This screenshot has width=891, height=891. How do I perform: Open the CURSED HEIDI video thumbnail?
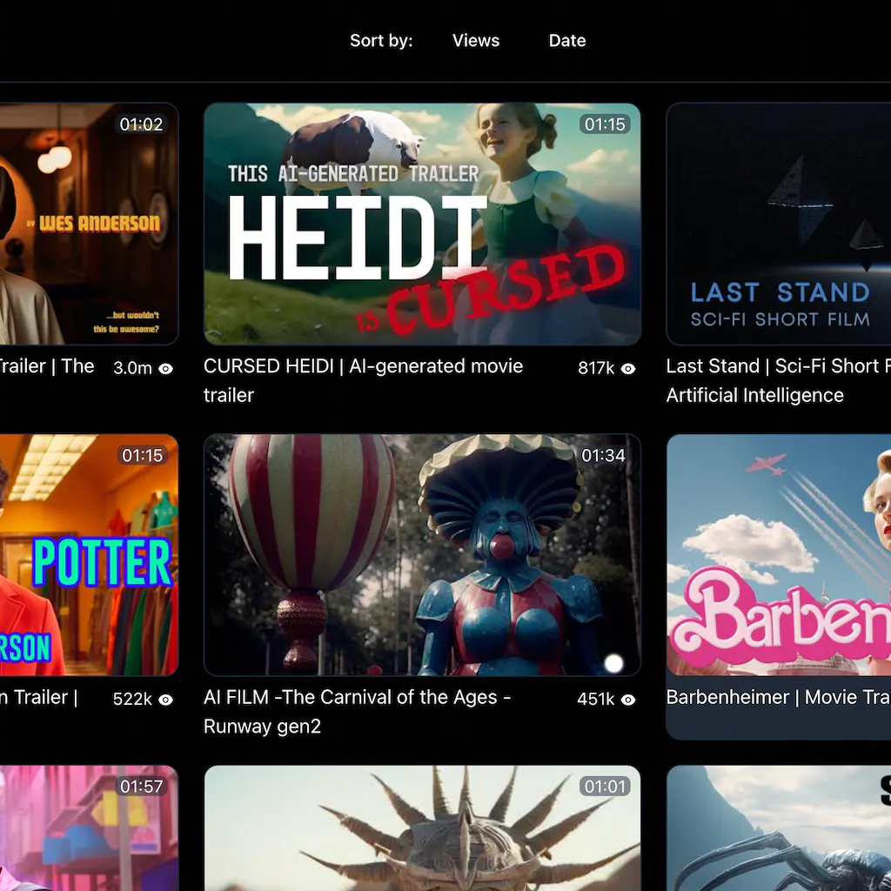pos(422,224)
